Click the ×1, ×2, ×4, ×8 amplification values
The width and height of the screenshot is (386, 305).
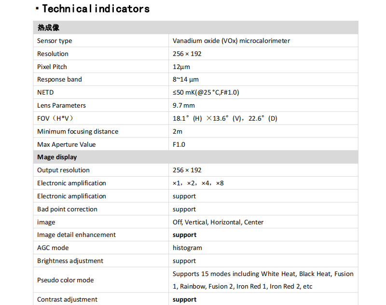[x=198, y=183]
